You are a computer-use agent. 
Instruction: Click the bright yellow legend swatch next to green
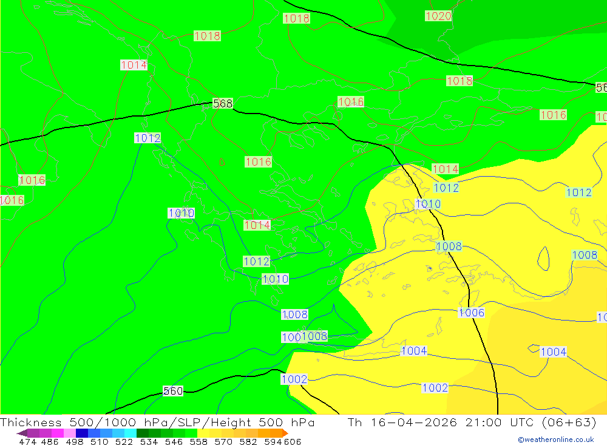click(x=203, y=433)
